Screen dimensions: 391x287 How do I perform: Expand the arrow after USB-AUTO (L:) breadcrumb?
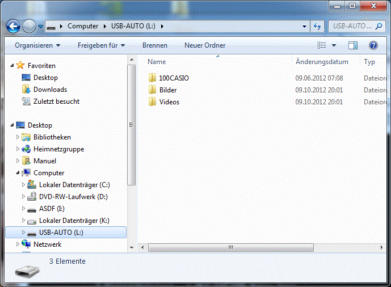click(x=162, y=26)
